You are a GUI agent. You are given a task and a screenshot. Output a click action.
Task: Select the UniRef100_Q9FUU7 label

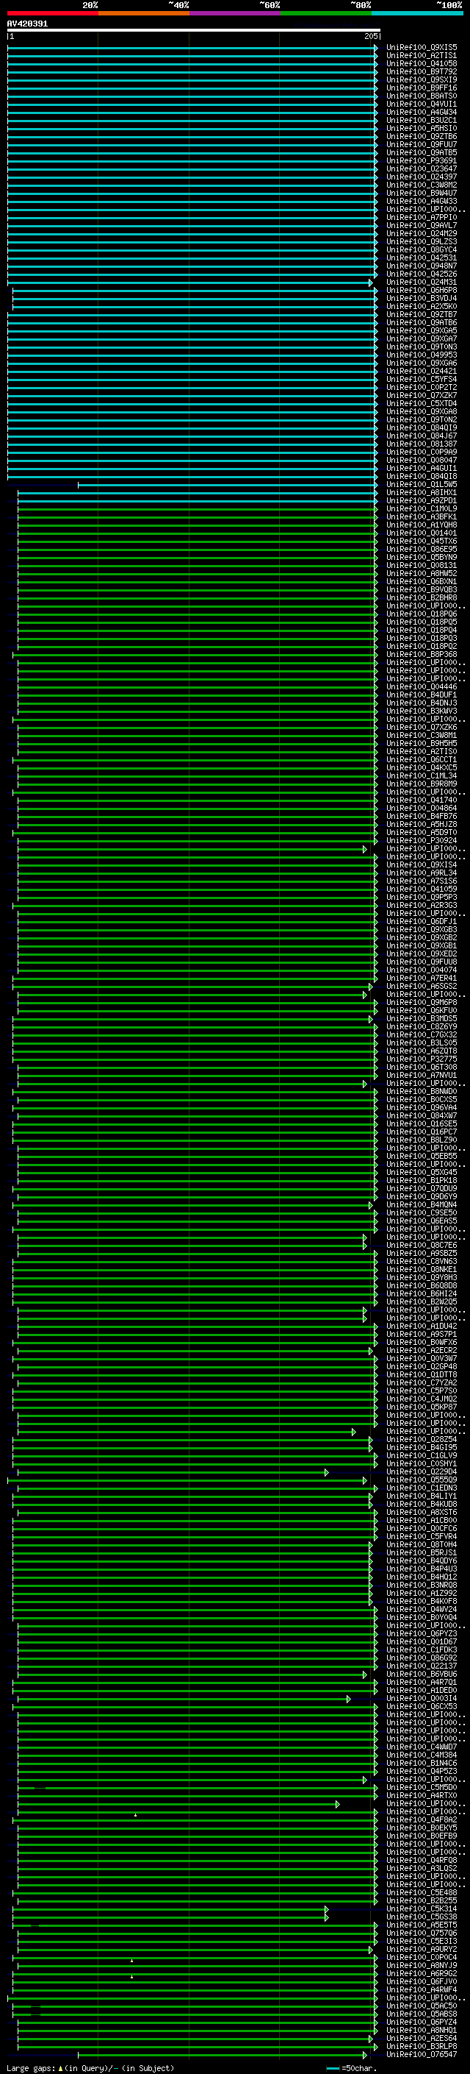tap(422, 144)
